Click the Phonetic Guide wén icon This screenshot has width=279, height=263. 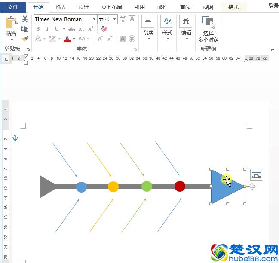(x=123, y=19)
